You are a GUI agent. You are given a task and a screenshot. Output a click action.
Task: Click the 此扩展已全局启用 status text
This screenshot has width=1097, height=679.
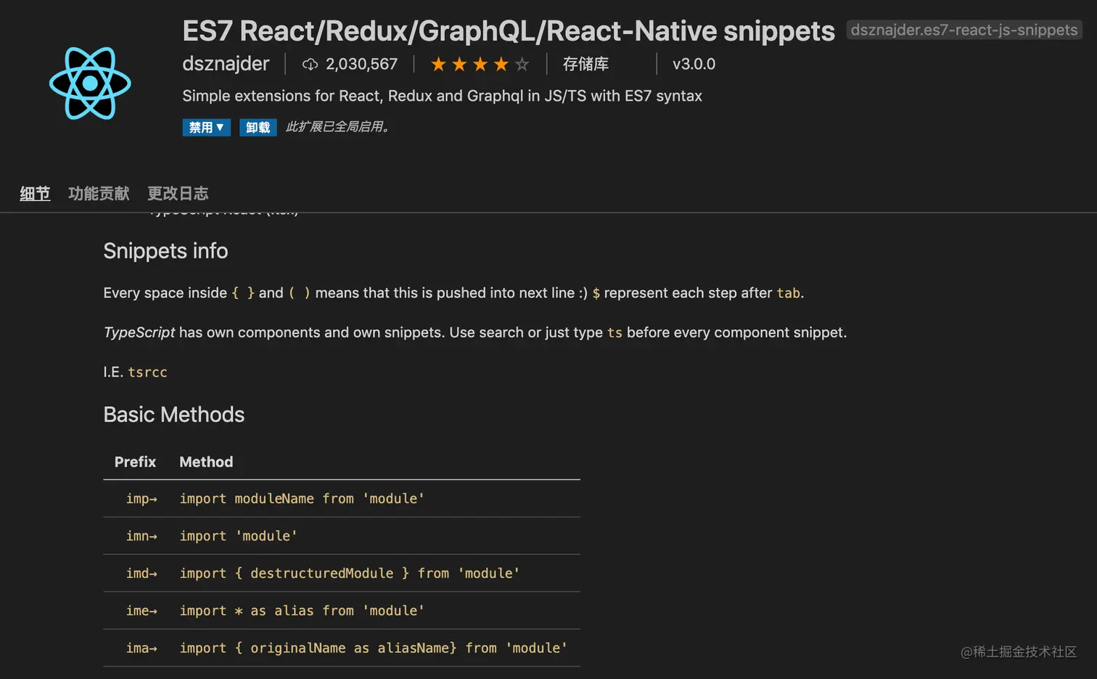(338, 127)
